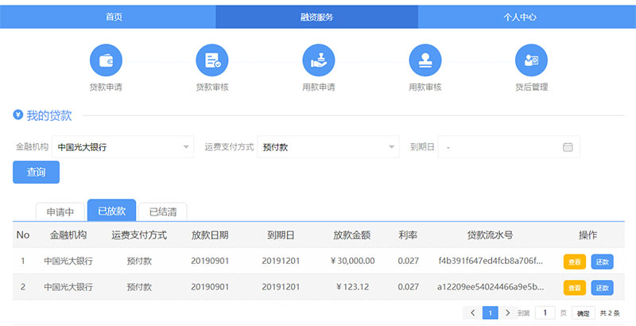Click the 查询 search button
This screenshot has height=326, width=636.
click(37, 173)
